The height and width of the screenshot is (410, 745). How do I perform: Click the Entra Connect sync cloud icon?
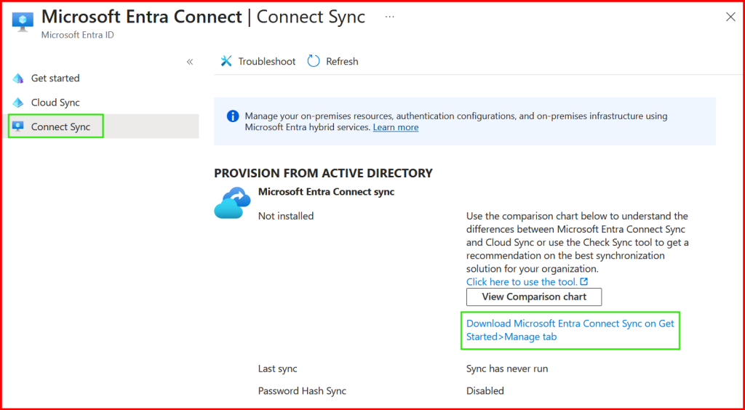(232, 204)
